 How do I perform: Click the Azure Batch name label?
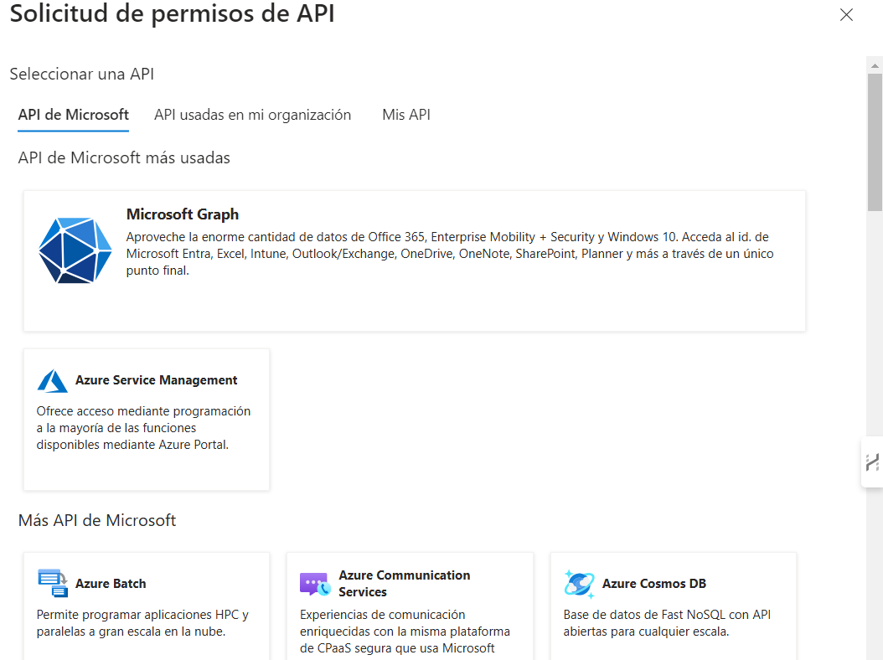click(110, 583)
